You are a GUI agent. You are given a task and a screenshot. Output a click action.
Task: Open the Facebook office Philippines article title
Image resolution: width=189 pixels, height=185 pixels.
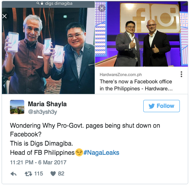(136, 85)
